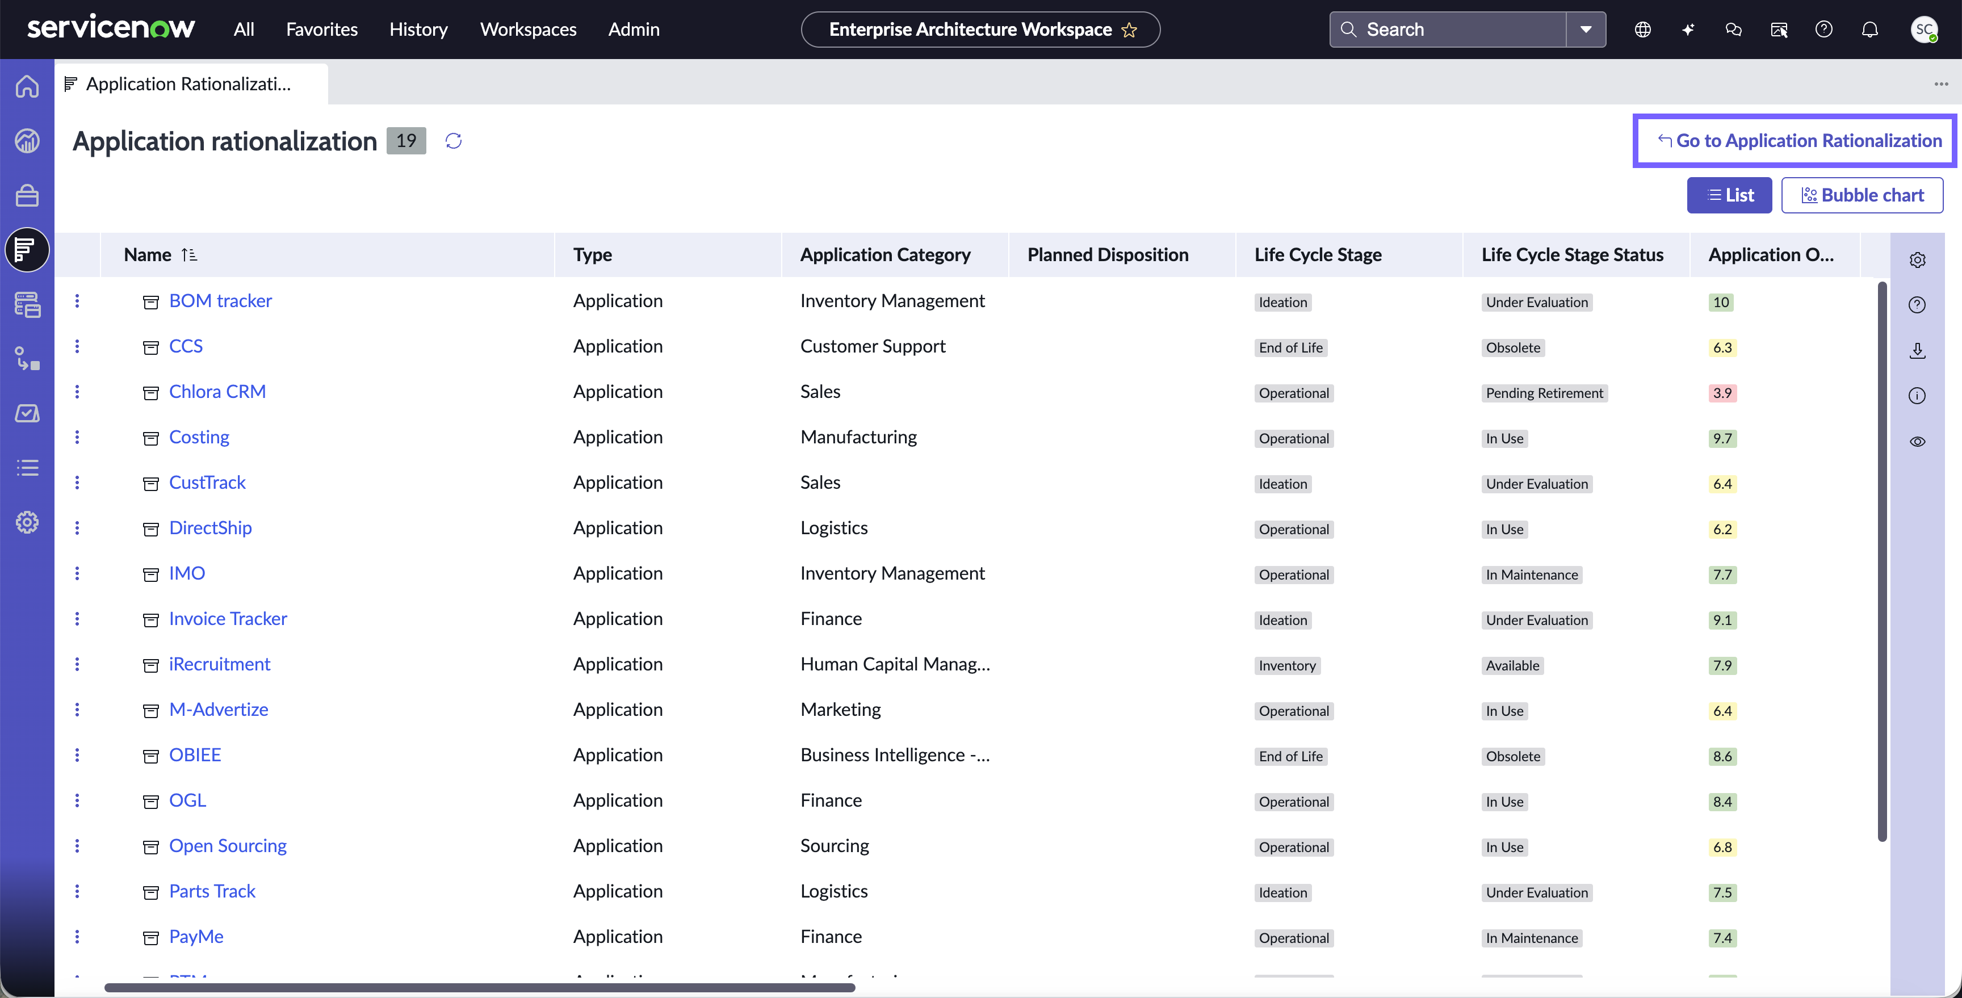This screenshot has width=1962, height=998.
Task: Open the info icon in right panel
Action: point(1918,396)
